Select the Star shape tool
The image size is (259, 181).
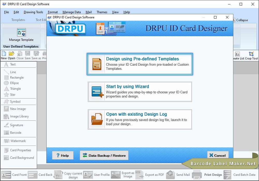(10, 94)
